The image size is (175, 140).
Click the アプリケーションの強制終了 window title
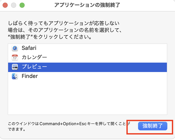click(87, 5)
